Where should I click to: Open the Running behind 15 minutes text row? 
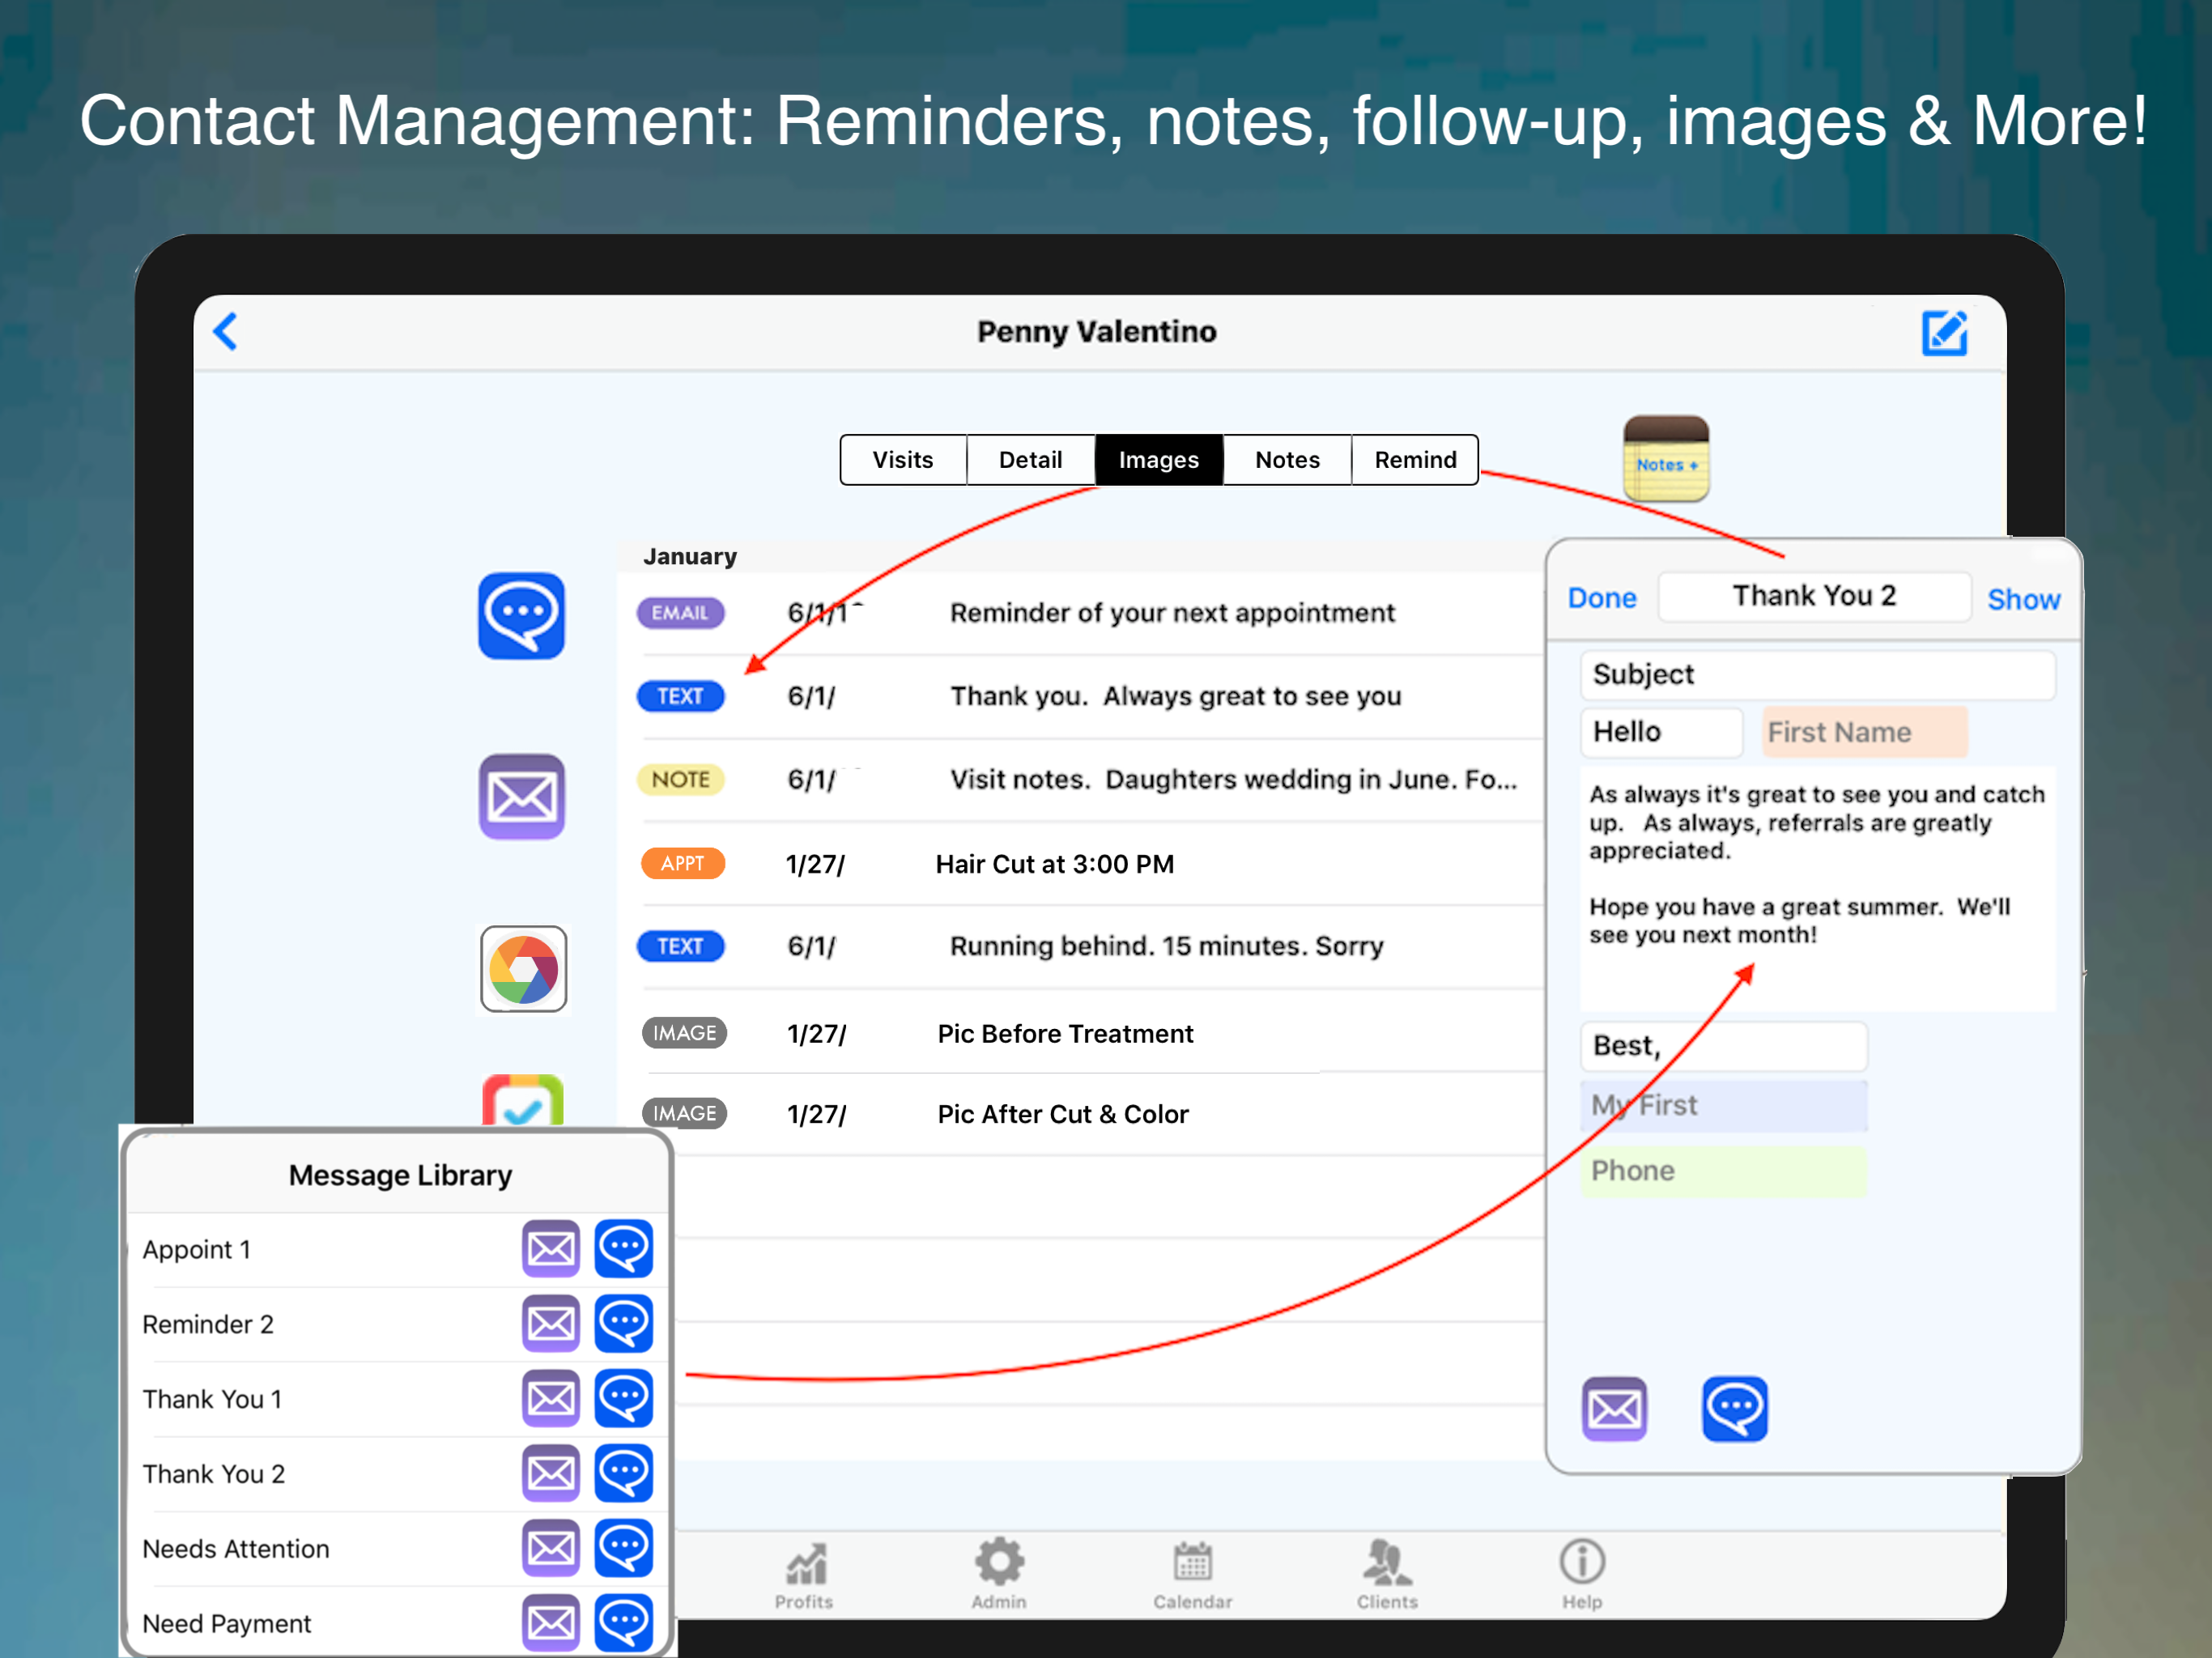[1081, 947]
